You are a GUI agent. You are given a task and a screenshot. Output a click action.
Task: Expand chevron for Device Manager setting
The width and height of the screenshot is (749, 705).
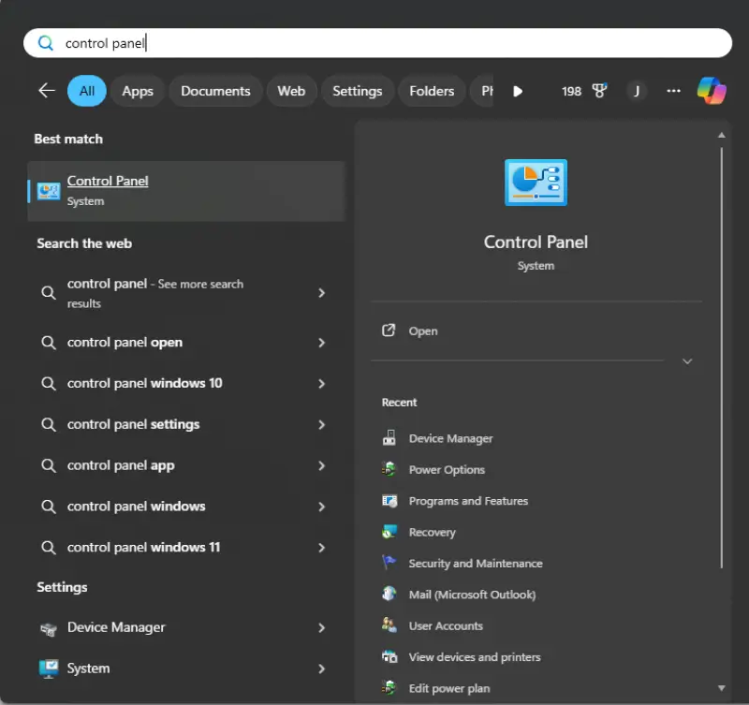(x=321, y=628)
